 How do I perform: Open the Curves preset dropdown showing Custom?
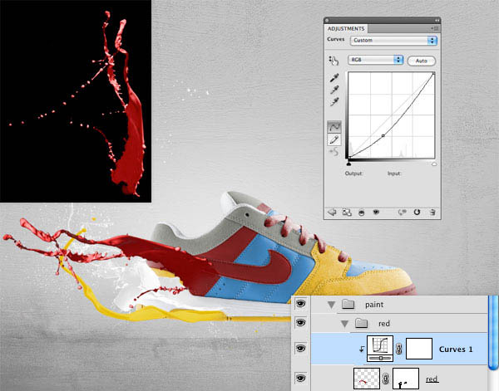pyautogui.click(x=393, y=41)
